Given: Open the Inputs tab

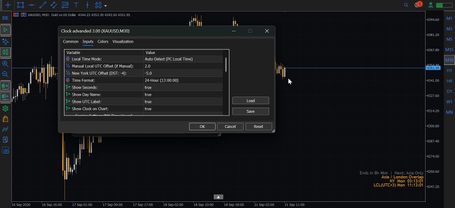Looking at the screenshot, I should pos(88,42).
